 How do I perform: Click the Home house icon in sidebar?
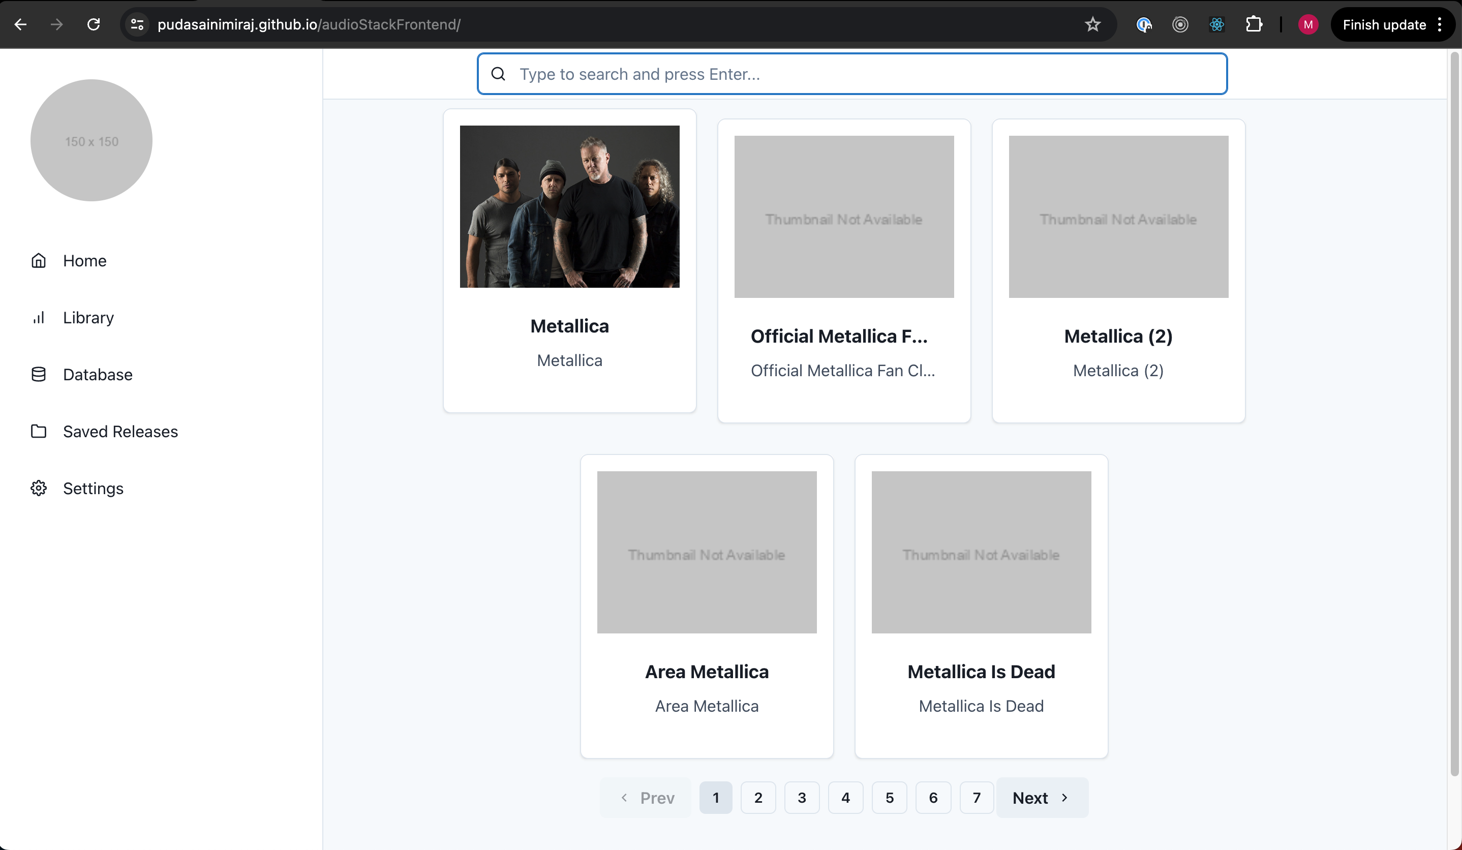pyautogui.click(x=38, y=260)
